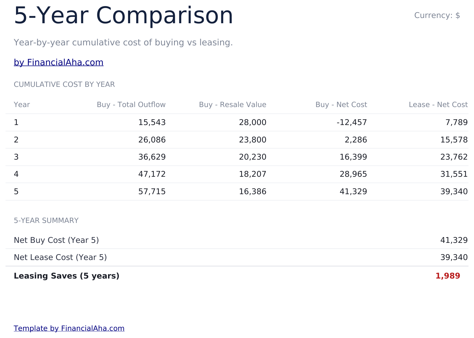This screenshot has height=338, width=474.
Task: Click the '5-Year Comparison' title
Action: coord(123,16)
